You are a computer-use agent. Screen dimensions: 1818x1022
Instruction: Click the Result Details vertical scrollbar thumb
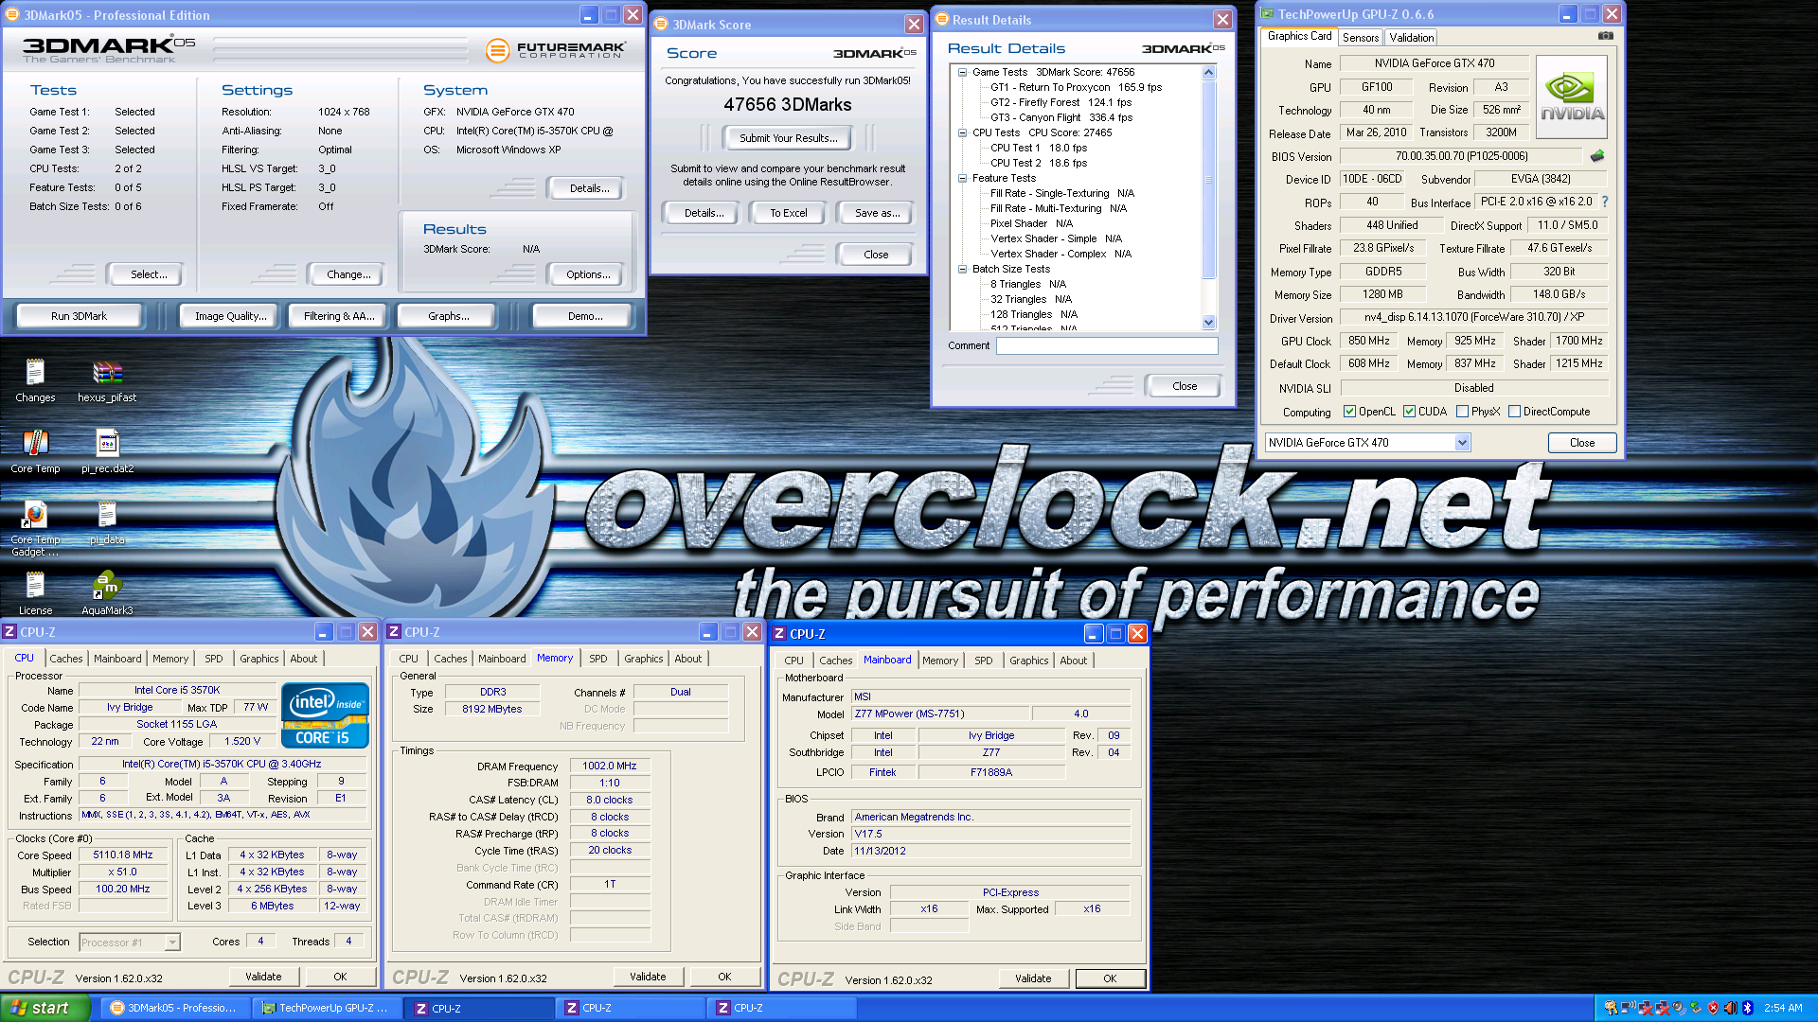click(x=1208, y=180)
